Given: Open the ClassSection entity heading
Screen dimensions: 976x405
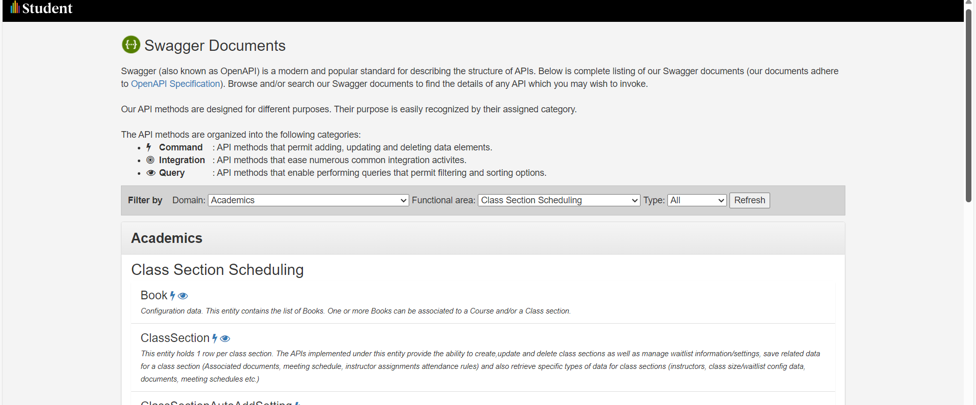Looking at the screenshot, I should click(x=175, y=338).
